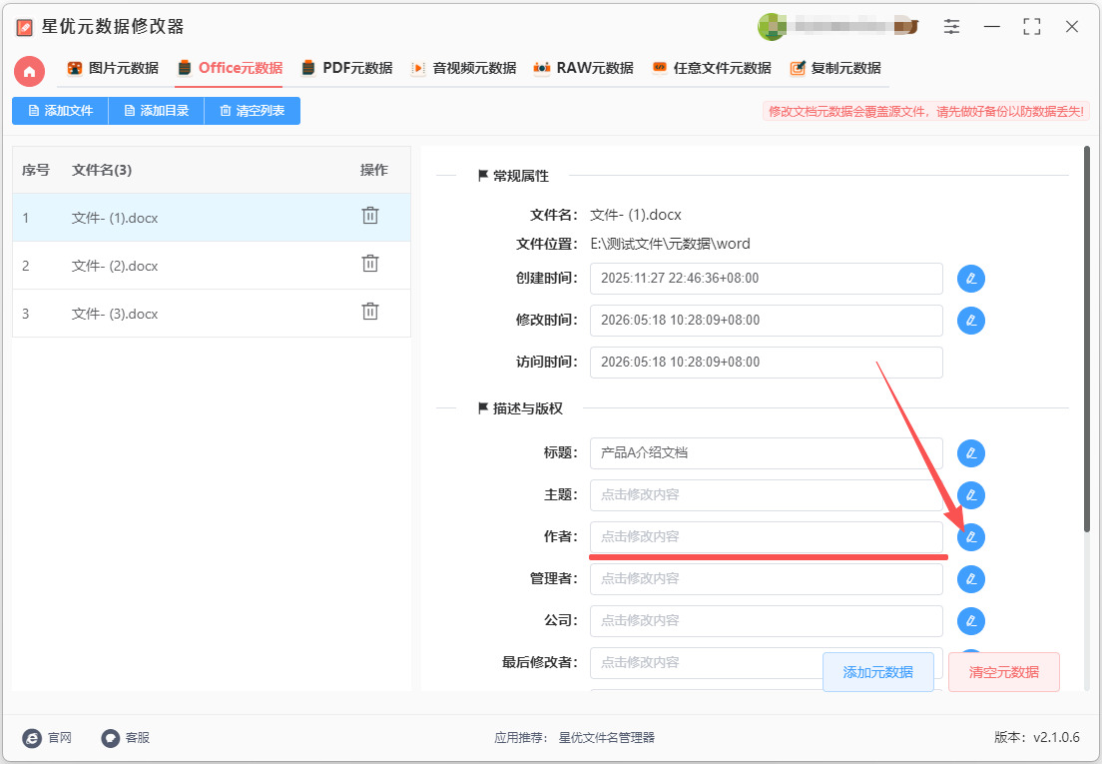This screenshot has height=764, width=1102.
Task: Click edit icon beside 公司 field
Action: 971,620
